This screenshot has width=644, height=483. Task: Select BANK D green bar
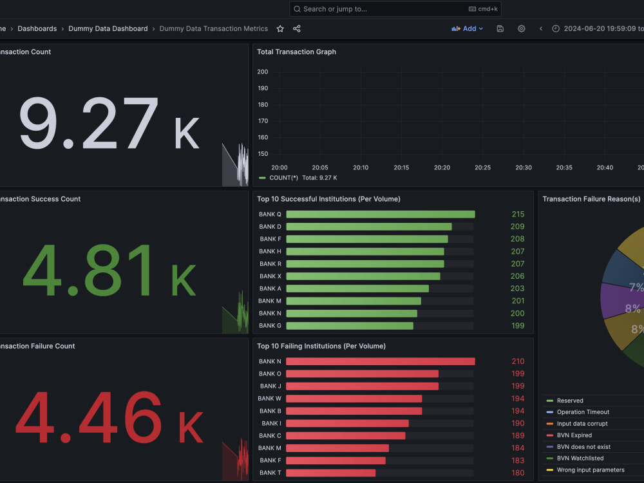click(x=369, y=227)
